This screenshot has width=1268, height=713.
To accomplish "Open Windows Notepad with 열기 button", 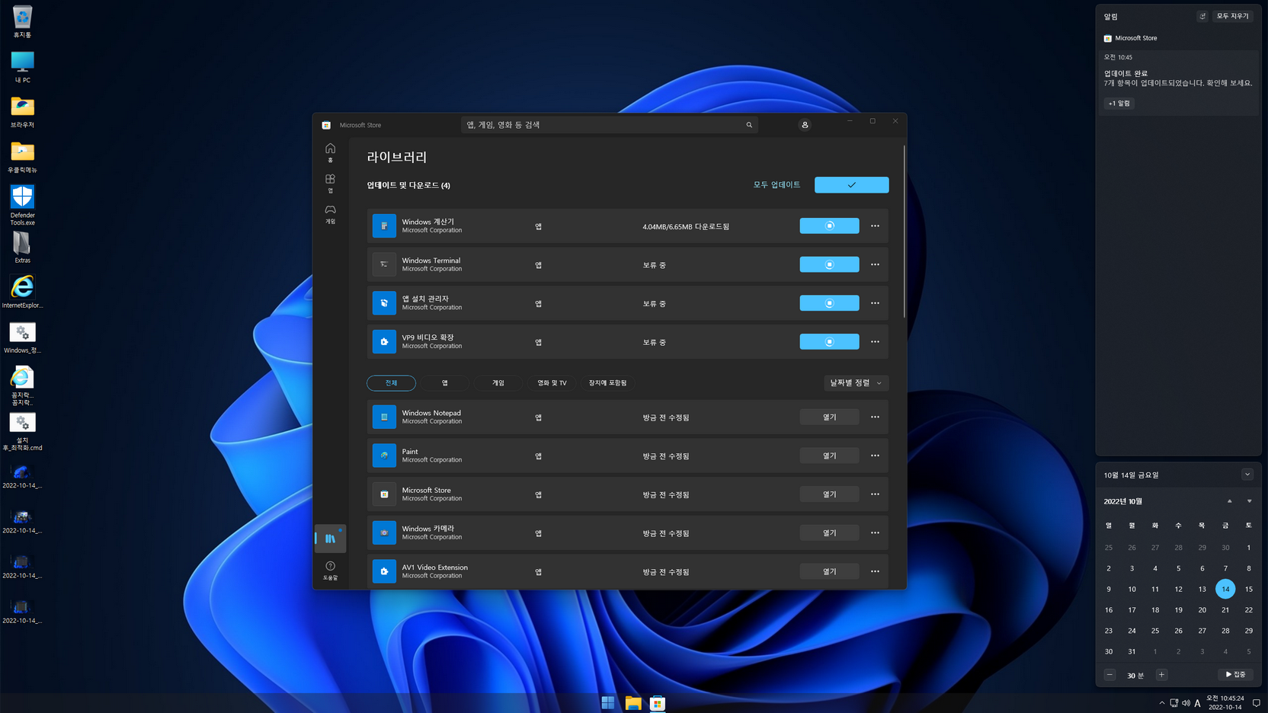I will coord(829,417).
